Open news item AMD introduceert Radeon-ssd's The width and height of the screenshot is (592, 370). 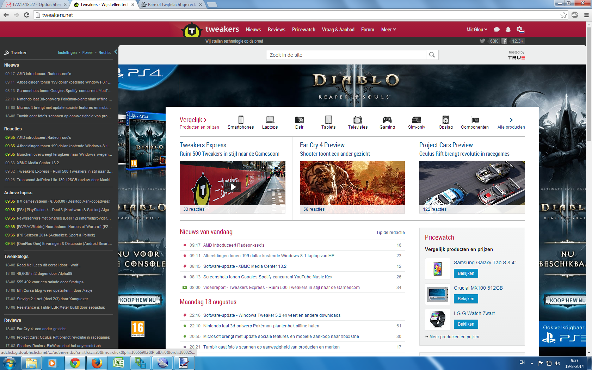coord(234,245)
